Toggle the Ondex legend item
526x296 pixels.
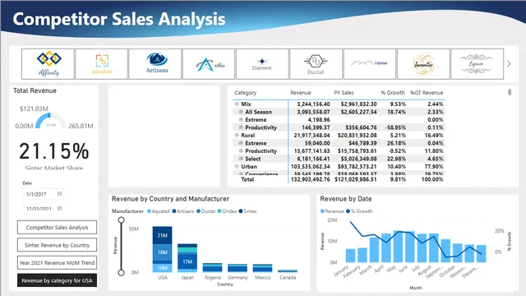tap(227, 211)
